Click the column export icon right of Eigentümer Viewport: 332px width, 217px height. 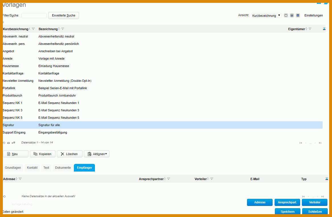pyautogui.click(x=324, y=29)
